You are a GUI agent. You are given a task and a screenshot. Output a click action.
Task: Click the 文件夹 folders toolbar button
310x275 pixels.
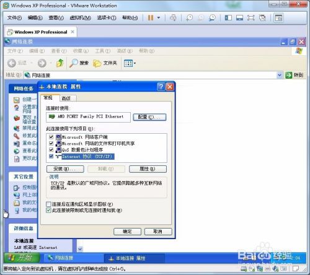coord(105,63)
